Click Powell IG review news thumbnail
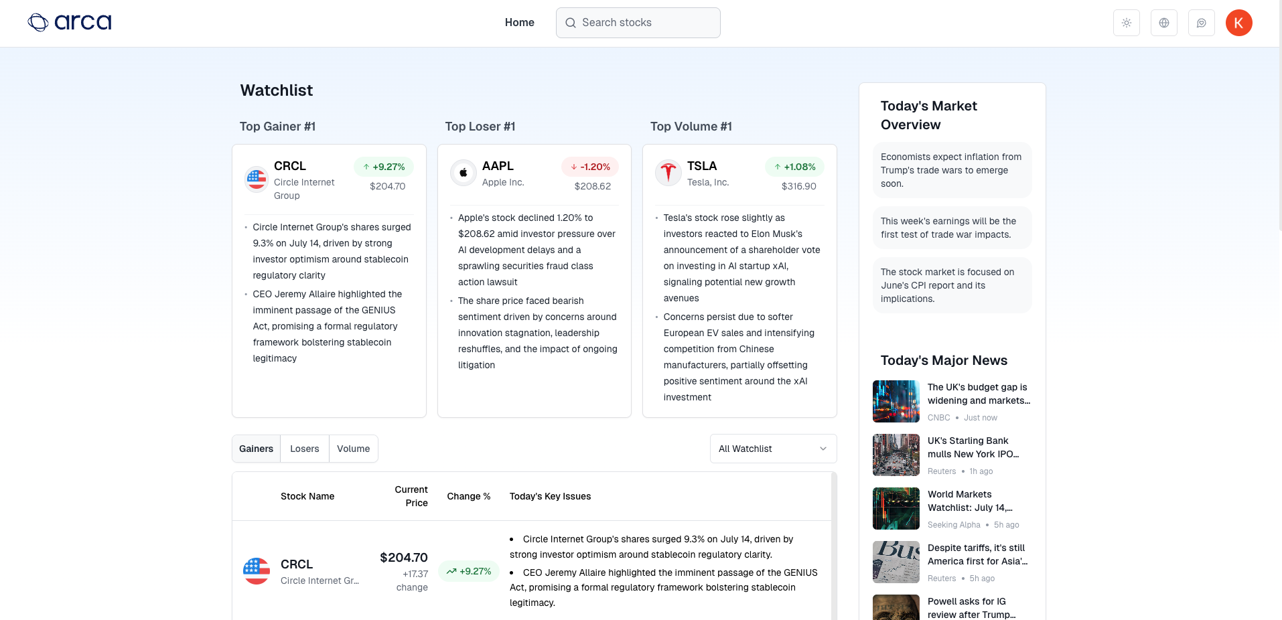The height and width of the screenshot is (620, 1282). point(896,607)
